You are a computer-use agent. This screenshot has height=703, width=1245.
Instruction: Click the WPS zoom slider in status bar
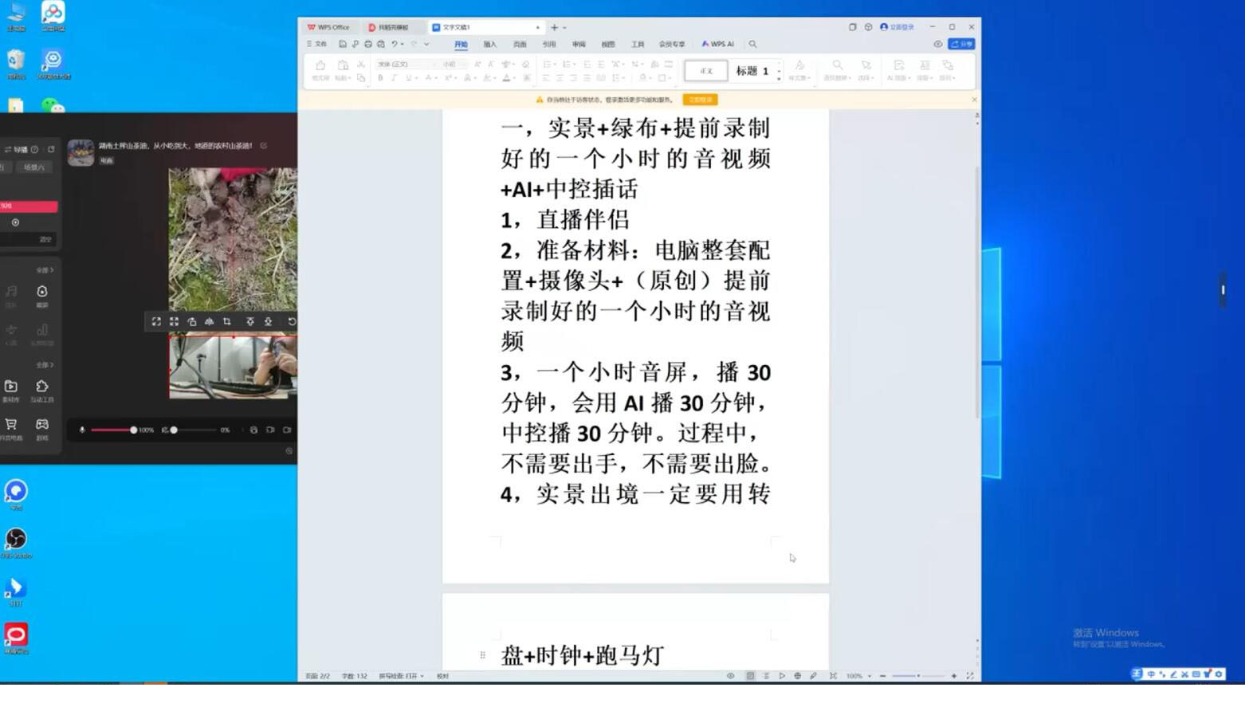pyautogui.click(x=918, y=676)
